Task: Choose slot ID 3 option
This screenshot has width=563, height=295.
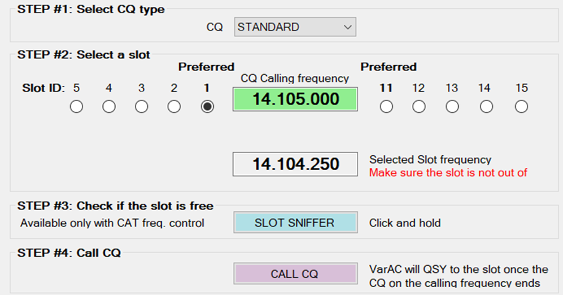Action: click(x=141, y=107)
